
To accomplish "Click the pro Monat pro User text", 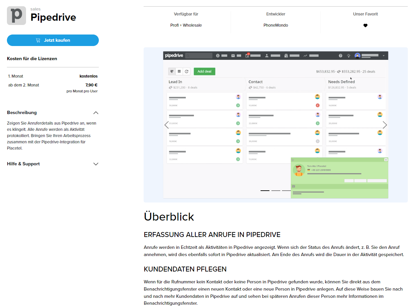I will pos(82,91).
